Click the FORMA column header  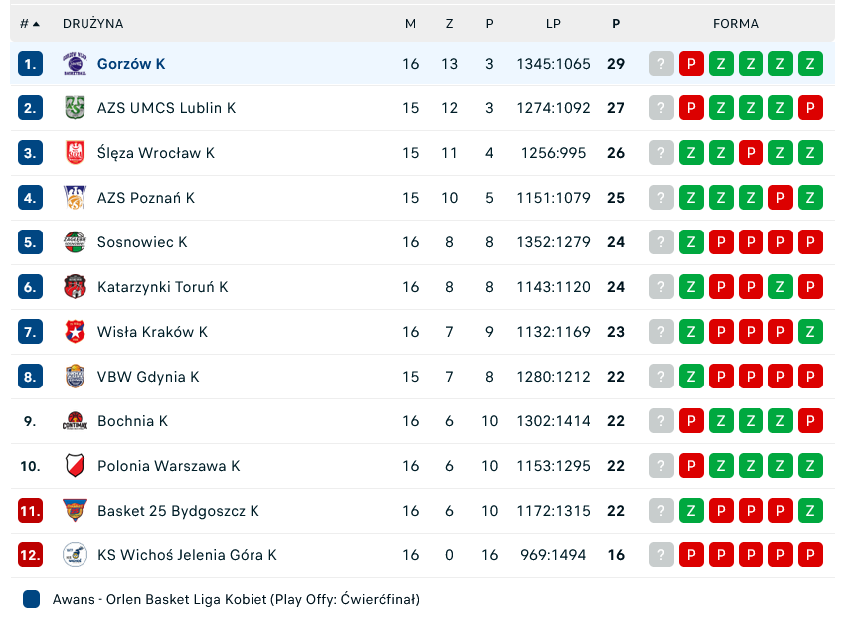735,23
